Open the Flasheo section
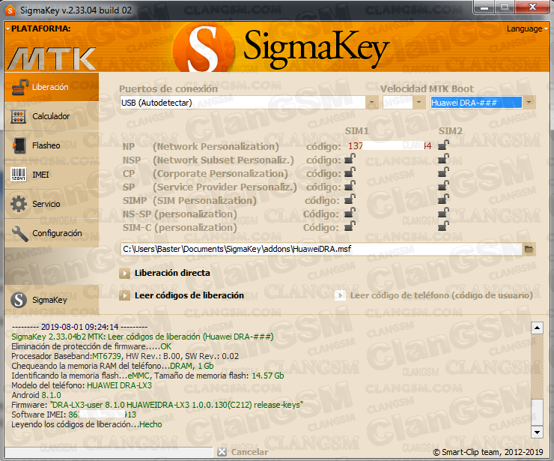554x461 pixels. (x=52, y=145)
